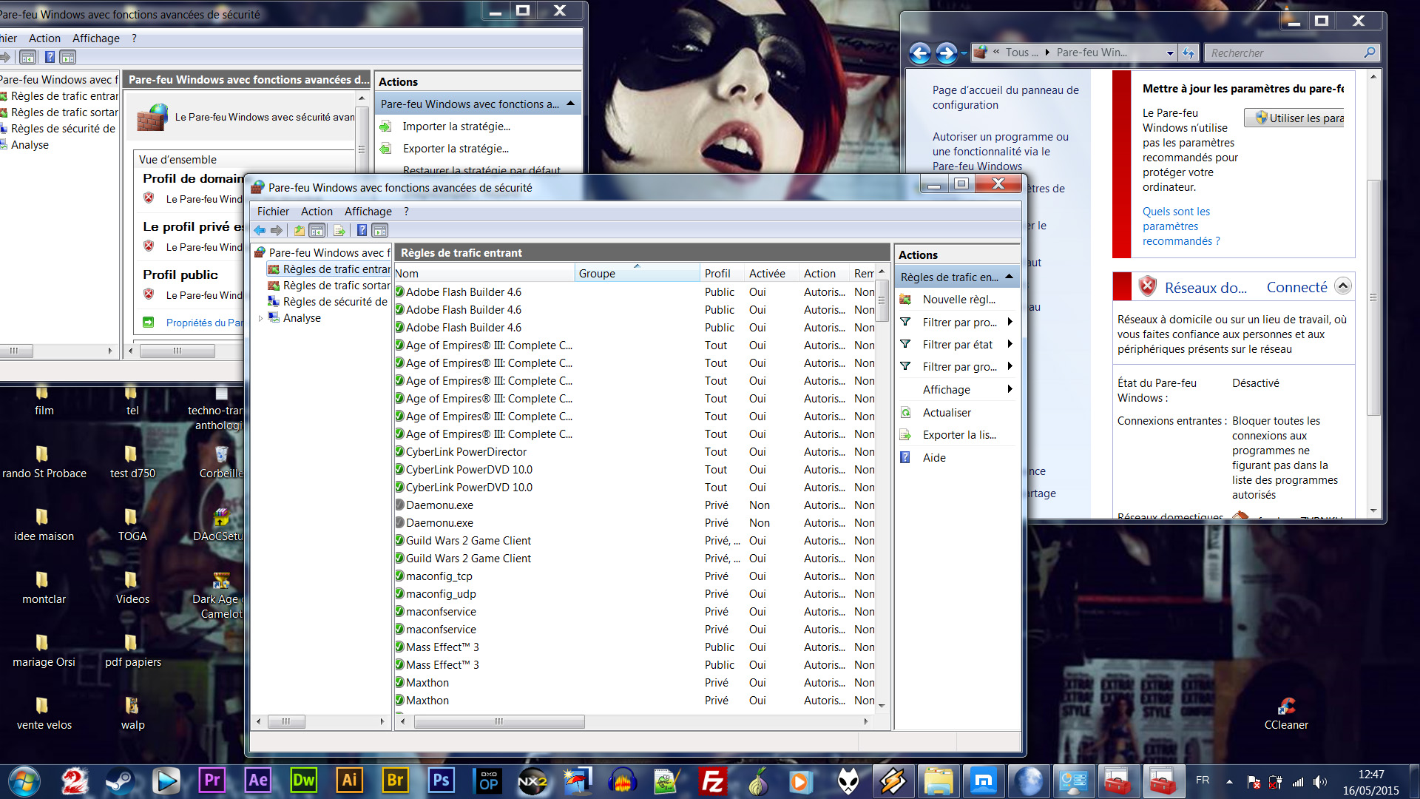Select Analyse in the background window tree

click(30, 145)
